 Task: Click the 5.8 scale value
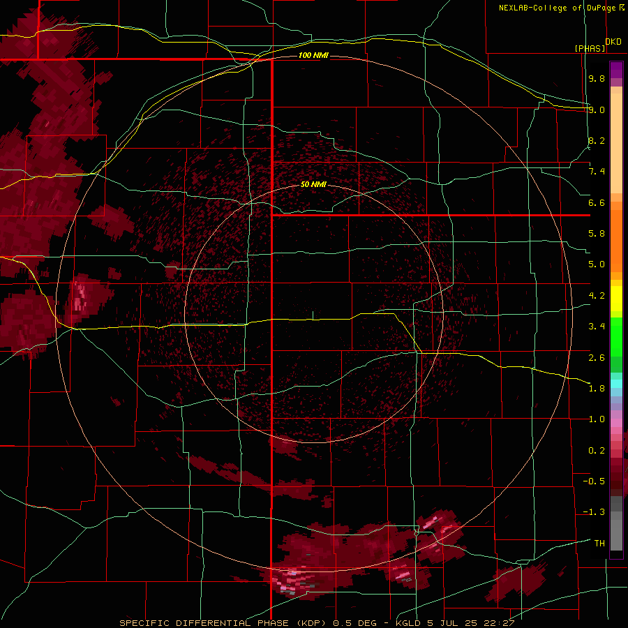[597, 234]
